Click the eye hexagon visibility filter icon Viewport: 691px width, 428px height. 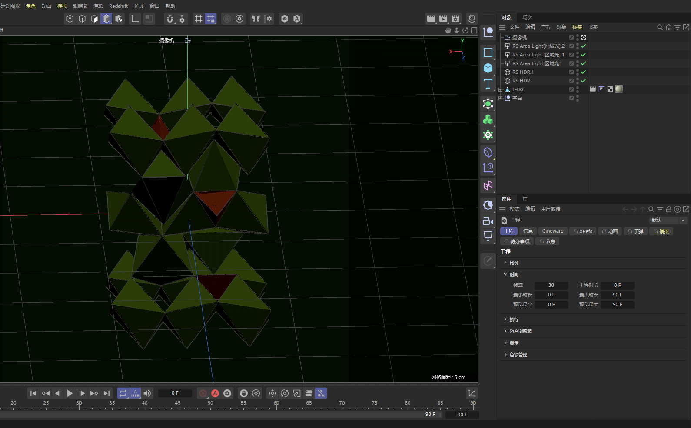tap(285, 19)
